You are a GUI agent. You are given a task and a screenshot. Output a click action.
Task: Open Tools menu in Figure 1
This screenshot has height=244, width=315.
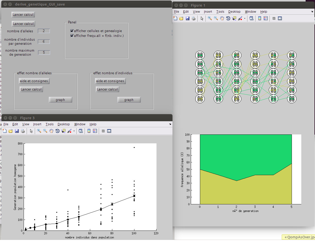(220, 12)
